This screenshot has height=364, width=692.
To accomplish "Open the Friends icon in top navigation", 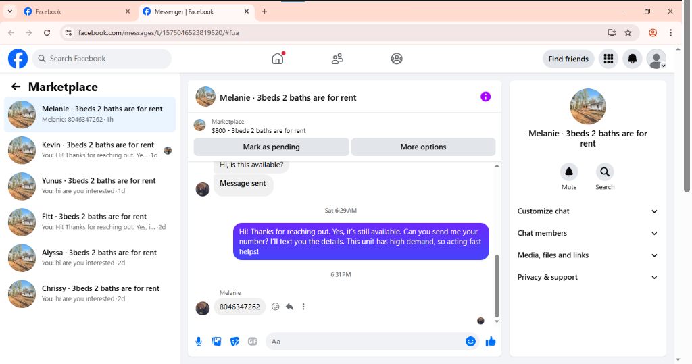I will [x=337, y=59].
